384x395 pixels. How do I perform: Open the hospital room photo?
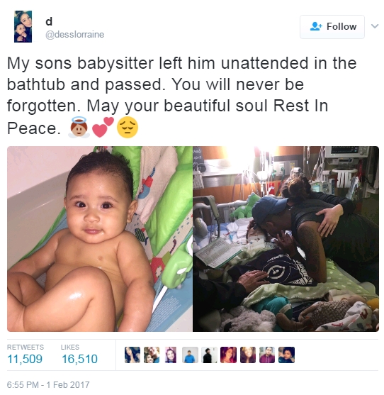click(x=286, y=239)
